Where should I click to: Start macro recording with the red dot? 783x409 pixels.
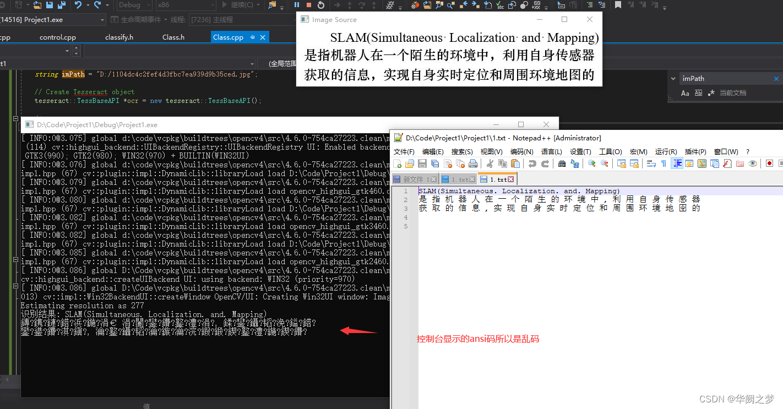coord(770,163)
